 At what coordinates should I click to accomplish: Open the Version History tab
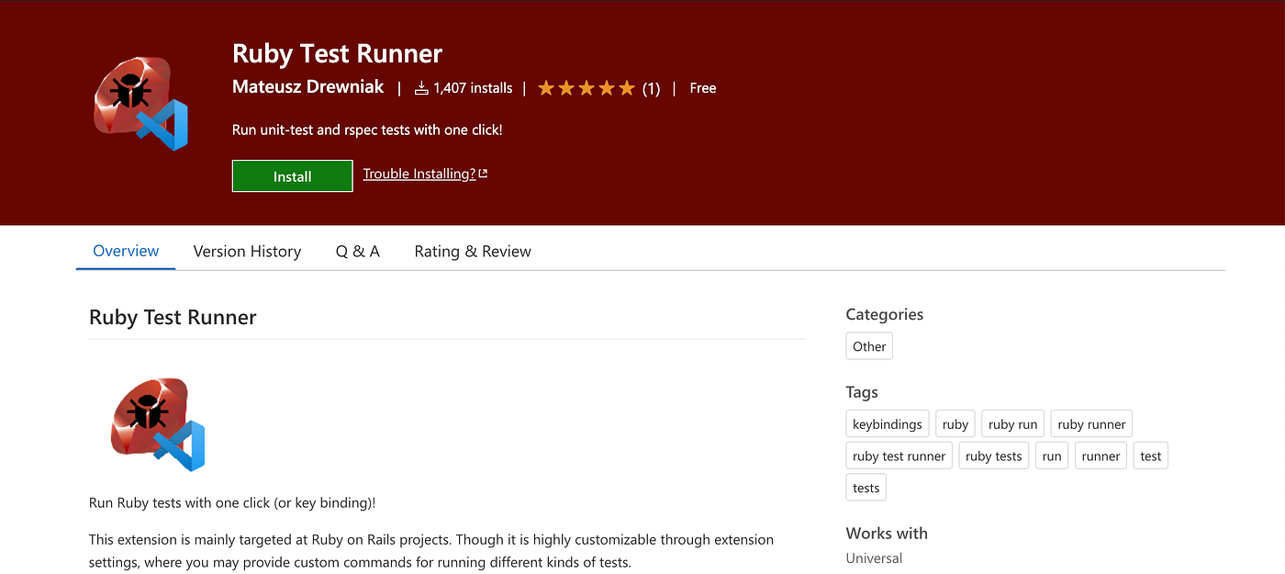pyautogui.click(x=247, y=251)
